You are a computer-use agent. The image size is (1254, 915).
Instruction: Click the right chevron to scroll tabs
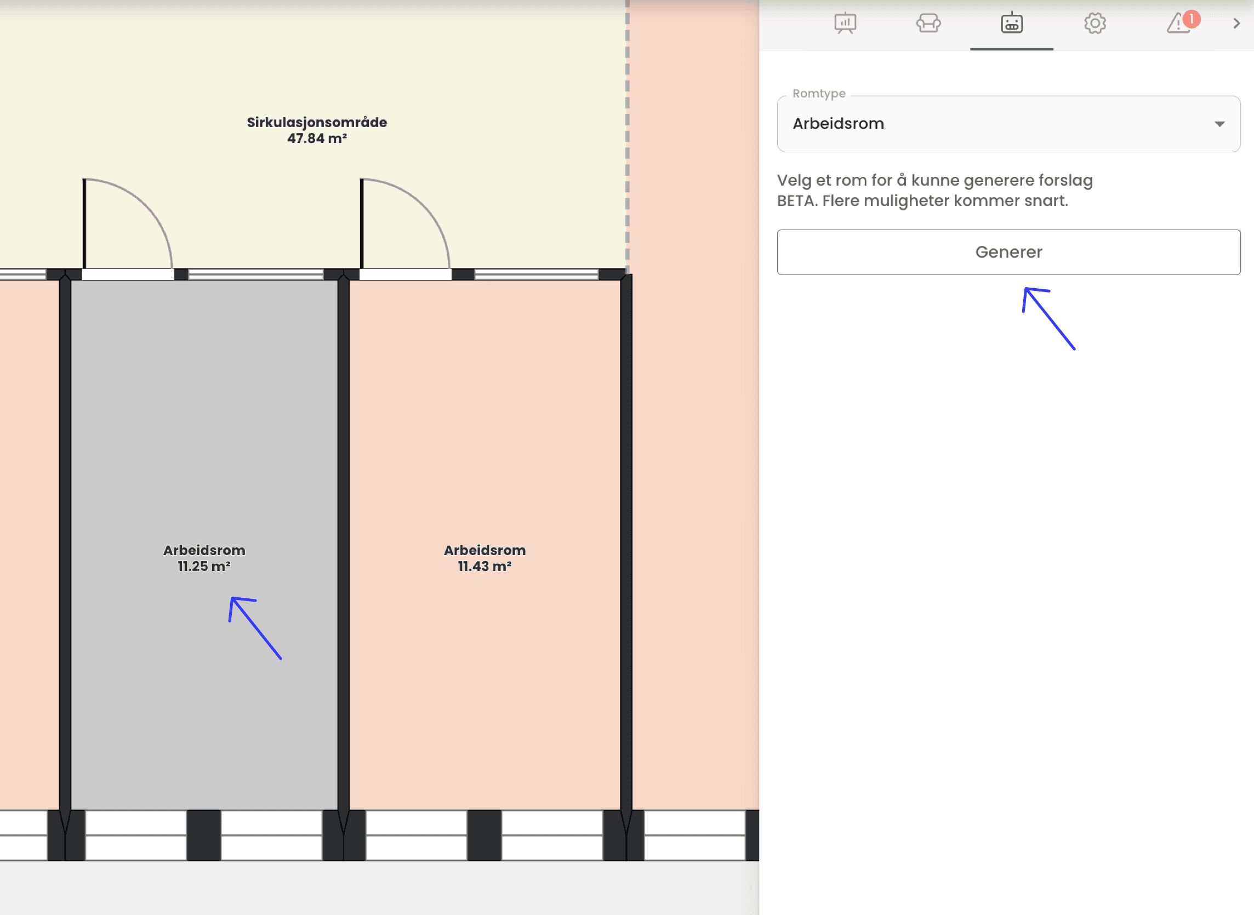(x=1236, y=23)
